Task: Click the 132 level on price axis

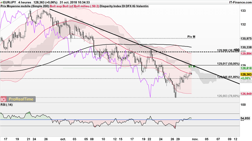Action: coord(243,24)
